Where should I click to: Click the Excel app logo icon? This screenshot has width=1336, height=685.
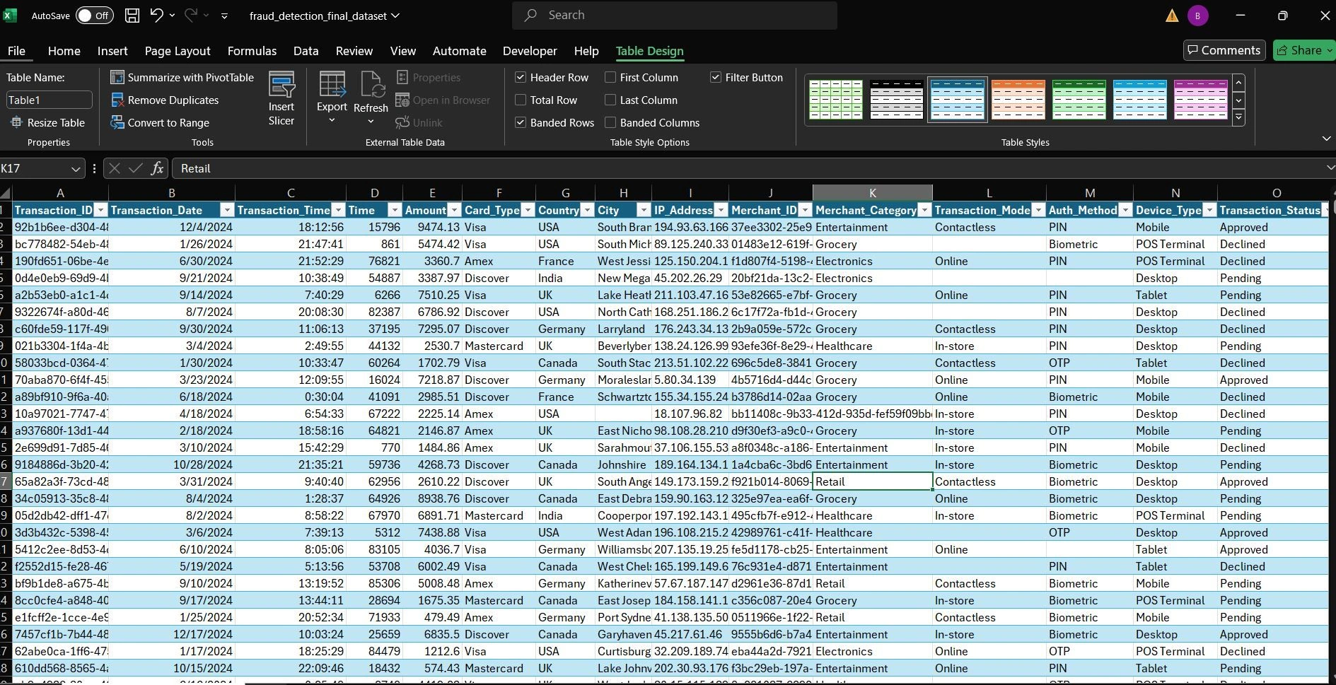point(11,16)
